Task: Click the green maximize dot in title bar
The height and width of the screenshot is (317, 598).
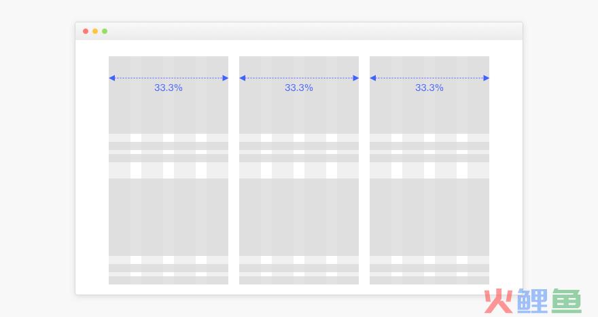Action: pos(105,31)
